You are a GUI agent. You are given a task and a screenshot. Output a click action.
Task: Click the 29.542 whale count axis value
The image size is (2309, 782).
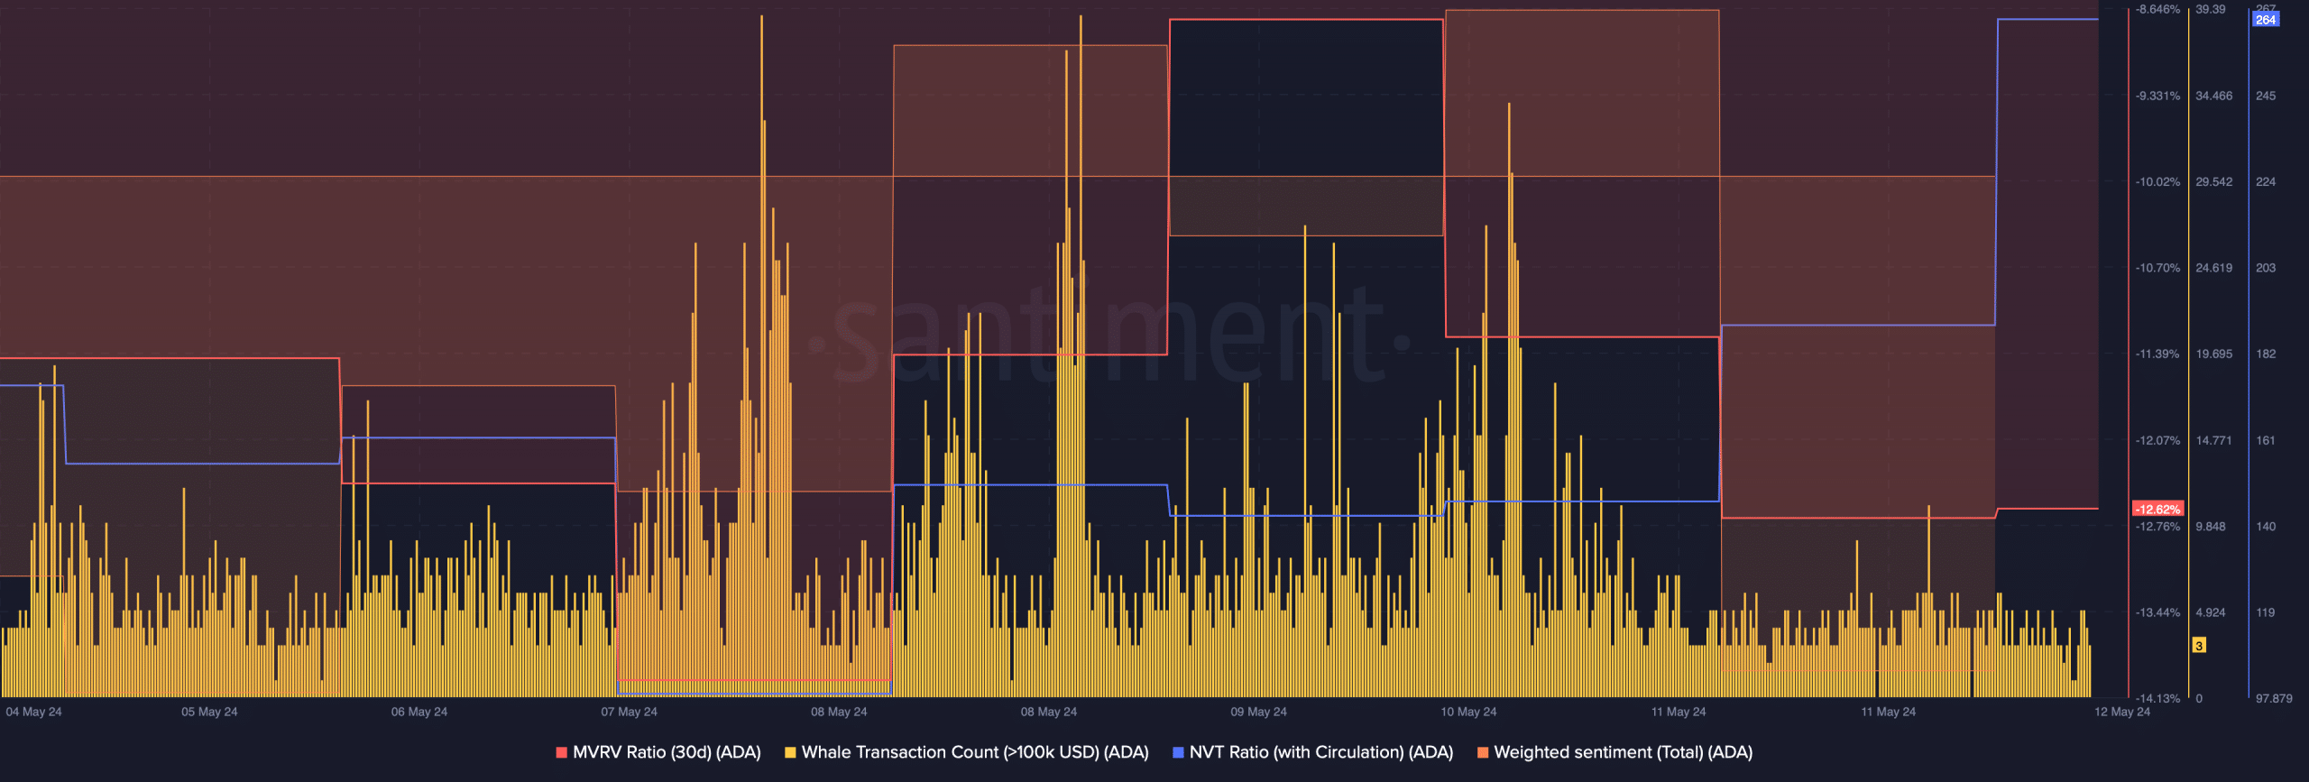click(x=2214, y=182)
